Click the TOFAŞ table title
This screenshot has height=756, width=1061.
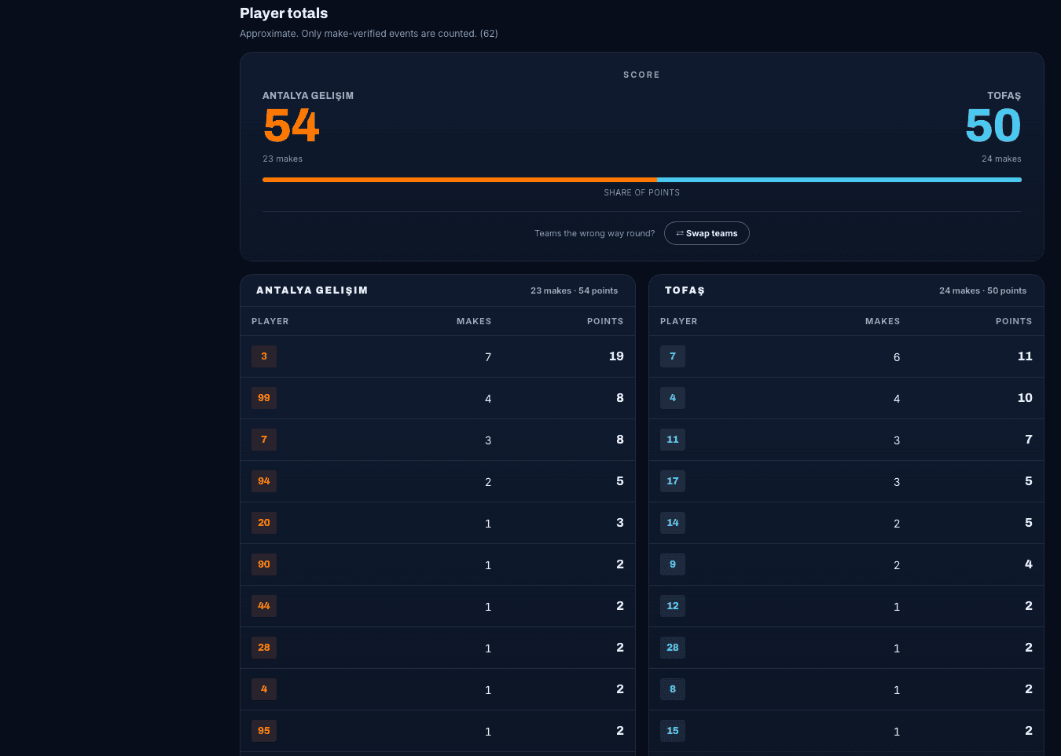point(685,290)
